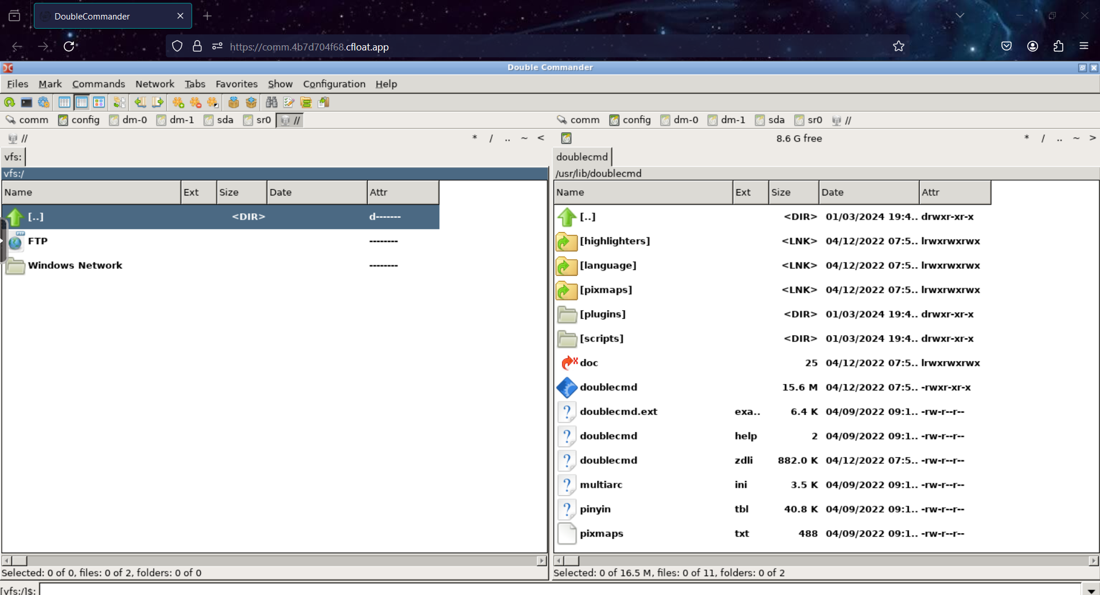Image resolution: width=1100 pixels, height=595 pixels.
Task: Open Search with binoculars icon
Action: click(x=271, y=102)
